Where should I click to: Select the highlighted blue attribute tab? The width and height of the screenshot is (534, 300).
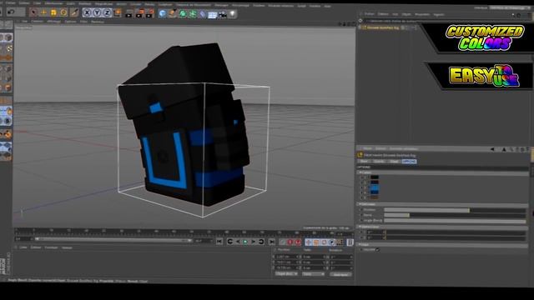tap(409, 162)
